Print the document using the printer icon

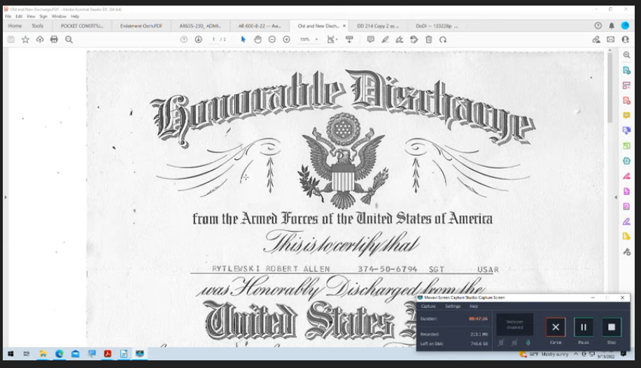coord(54,40)
